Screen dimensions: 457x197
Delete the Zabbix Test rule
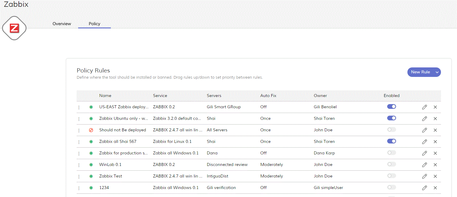(x=435, y=176)
